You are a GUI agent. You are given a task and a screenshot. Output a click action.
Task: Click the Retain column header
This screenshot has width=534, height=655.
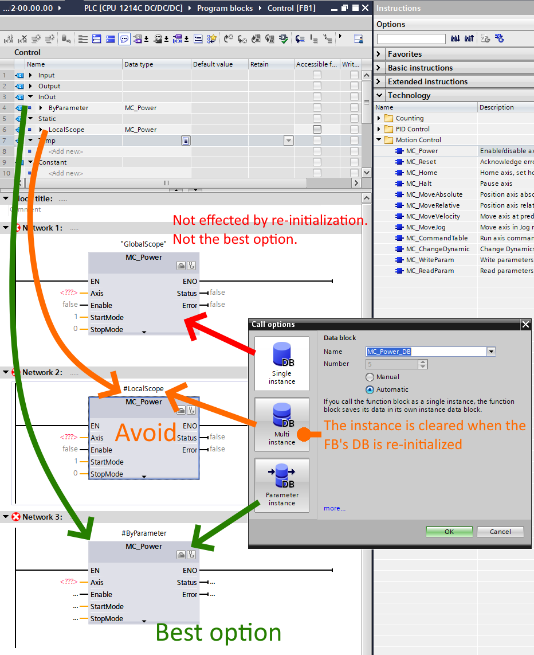tap(271, 64)
